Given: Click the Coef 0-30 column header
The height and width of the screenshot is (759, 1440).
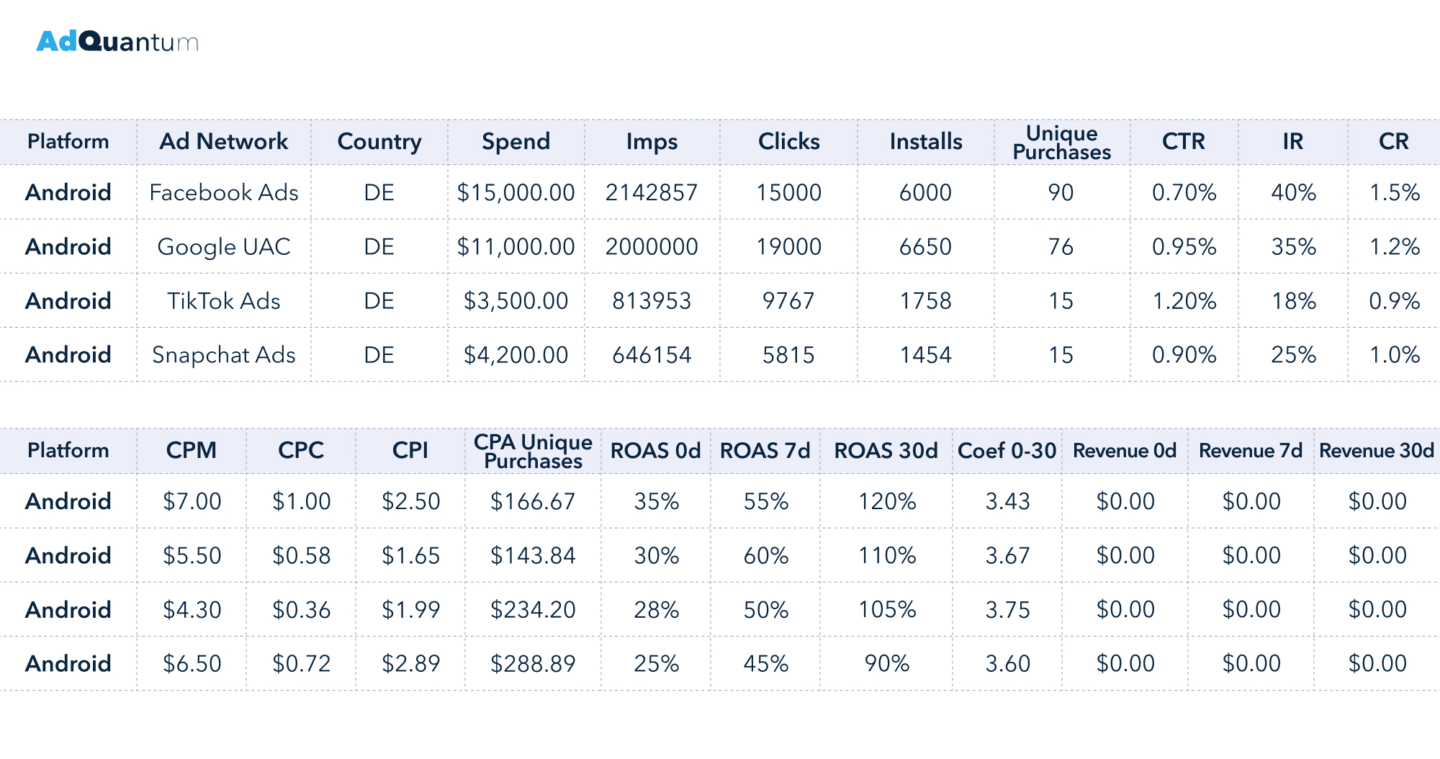Looking at the screenshot, I should tap(1007, 451).
